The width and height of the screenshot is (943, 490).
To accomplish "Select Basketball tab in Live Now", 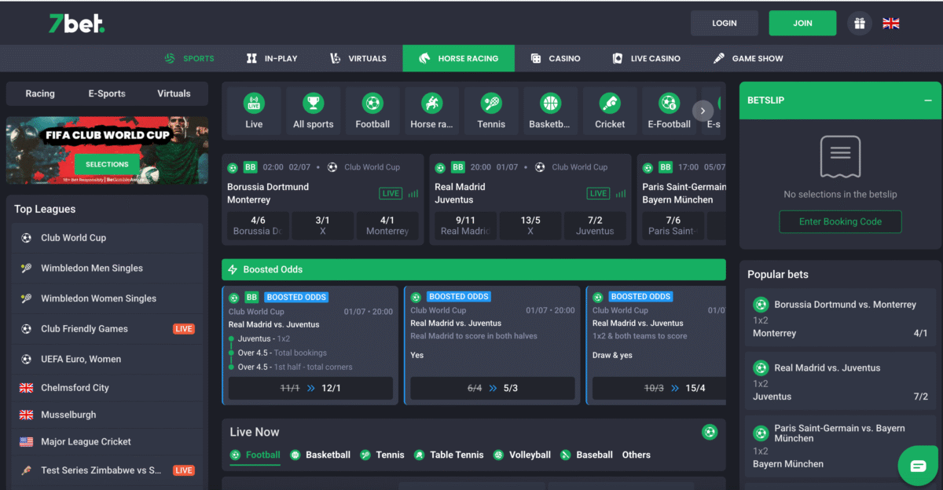I will (x=320, y=455).
